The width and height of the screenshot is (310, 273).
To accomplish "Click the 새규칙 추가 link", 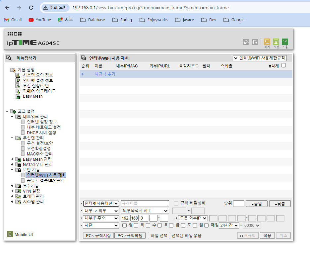I will coord(105,74).
